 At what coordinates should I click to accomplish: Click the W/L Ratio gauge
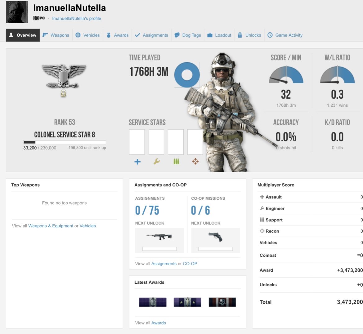(x=337, y=74)
